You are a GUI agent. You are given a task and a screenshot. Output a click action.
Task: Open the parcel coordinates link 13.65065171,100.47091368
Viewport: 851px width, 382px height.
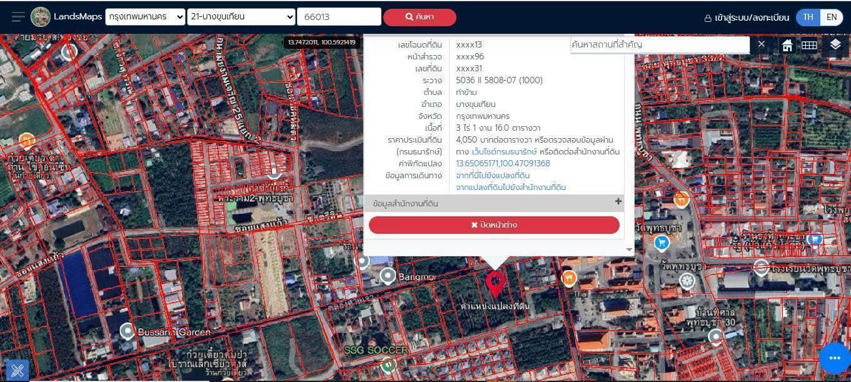pyautogui.click(x=503, y=164)
